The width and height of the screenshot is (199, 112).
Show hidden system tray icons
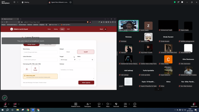[x=175, y=110]
